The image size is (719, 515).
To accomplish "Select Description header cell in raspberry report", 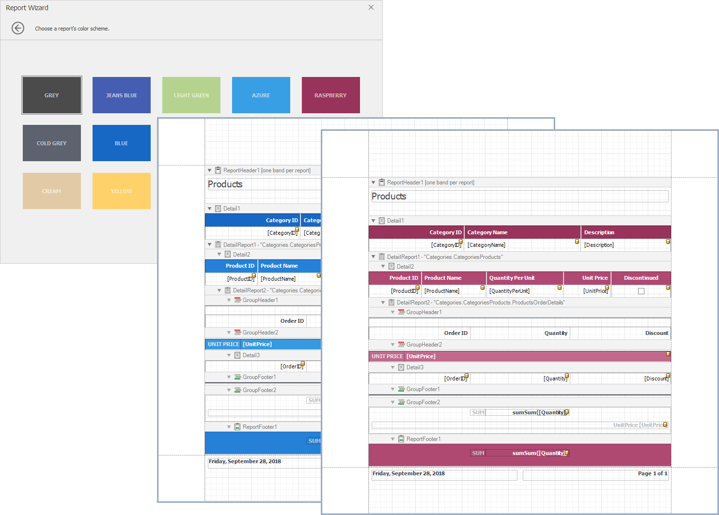I will (626, 232).
